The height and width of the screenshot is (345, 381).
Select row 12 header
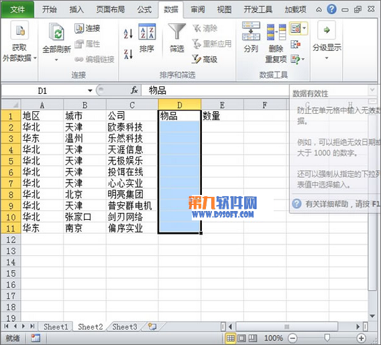coord(11,240)
